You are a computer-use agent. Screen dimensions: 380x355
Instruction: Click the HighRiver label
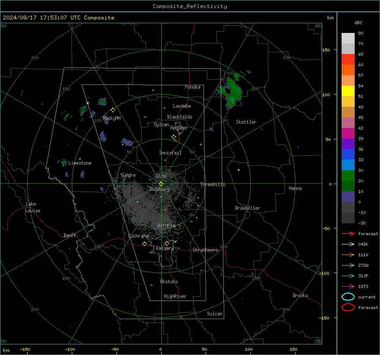[175, 296]
